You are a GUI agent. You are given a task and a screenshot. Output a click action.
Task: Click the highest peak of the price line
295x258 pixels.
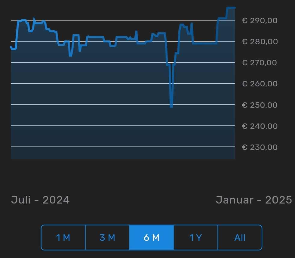(230, 8)
